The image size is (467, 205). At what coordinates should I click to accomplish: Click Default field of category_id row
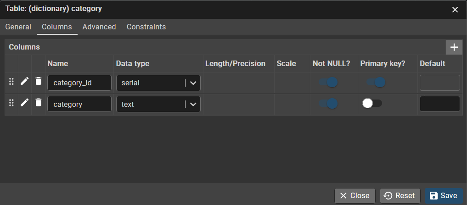pos(439,83)
